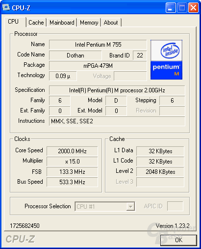The image size is (201, 249).
Task: Click the Brand ID value 22
Action: pos(140,55)
